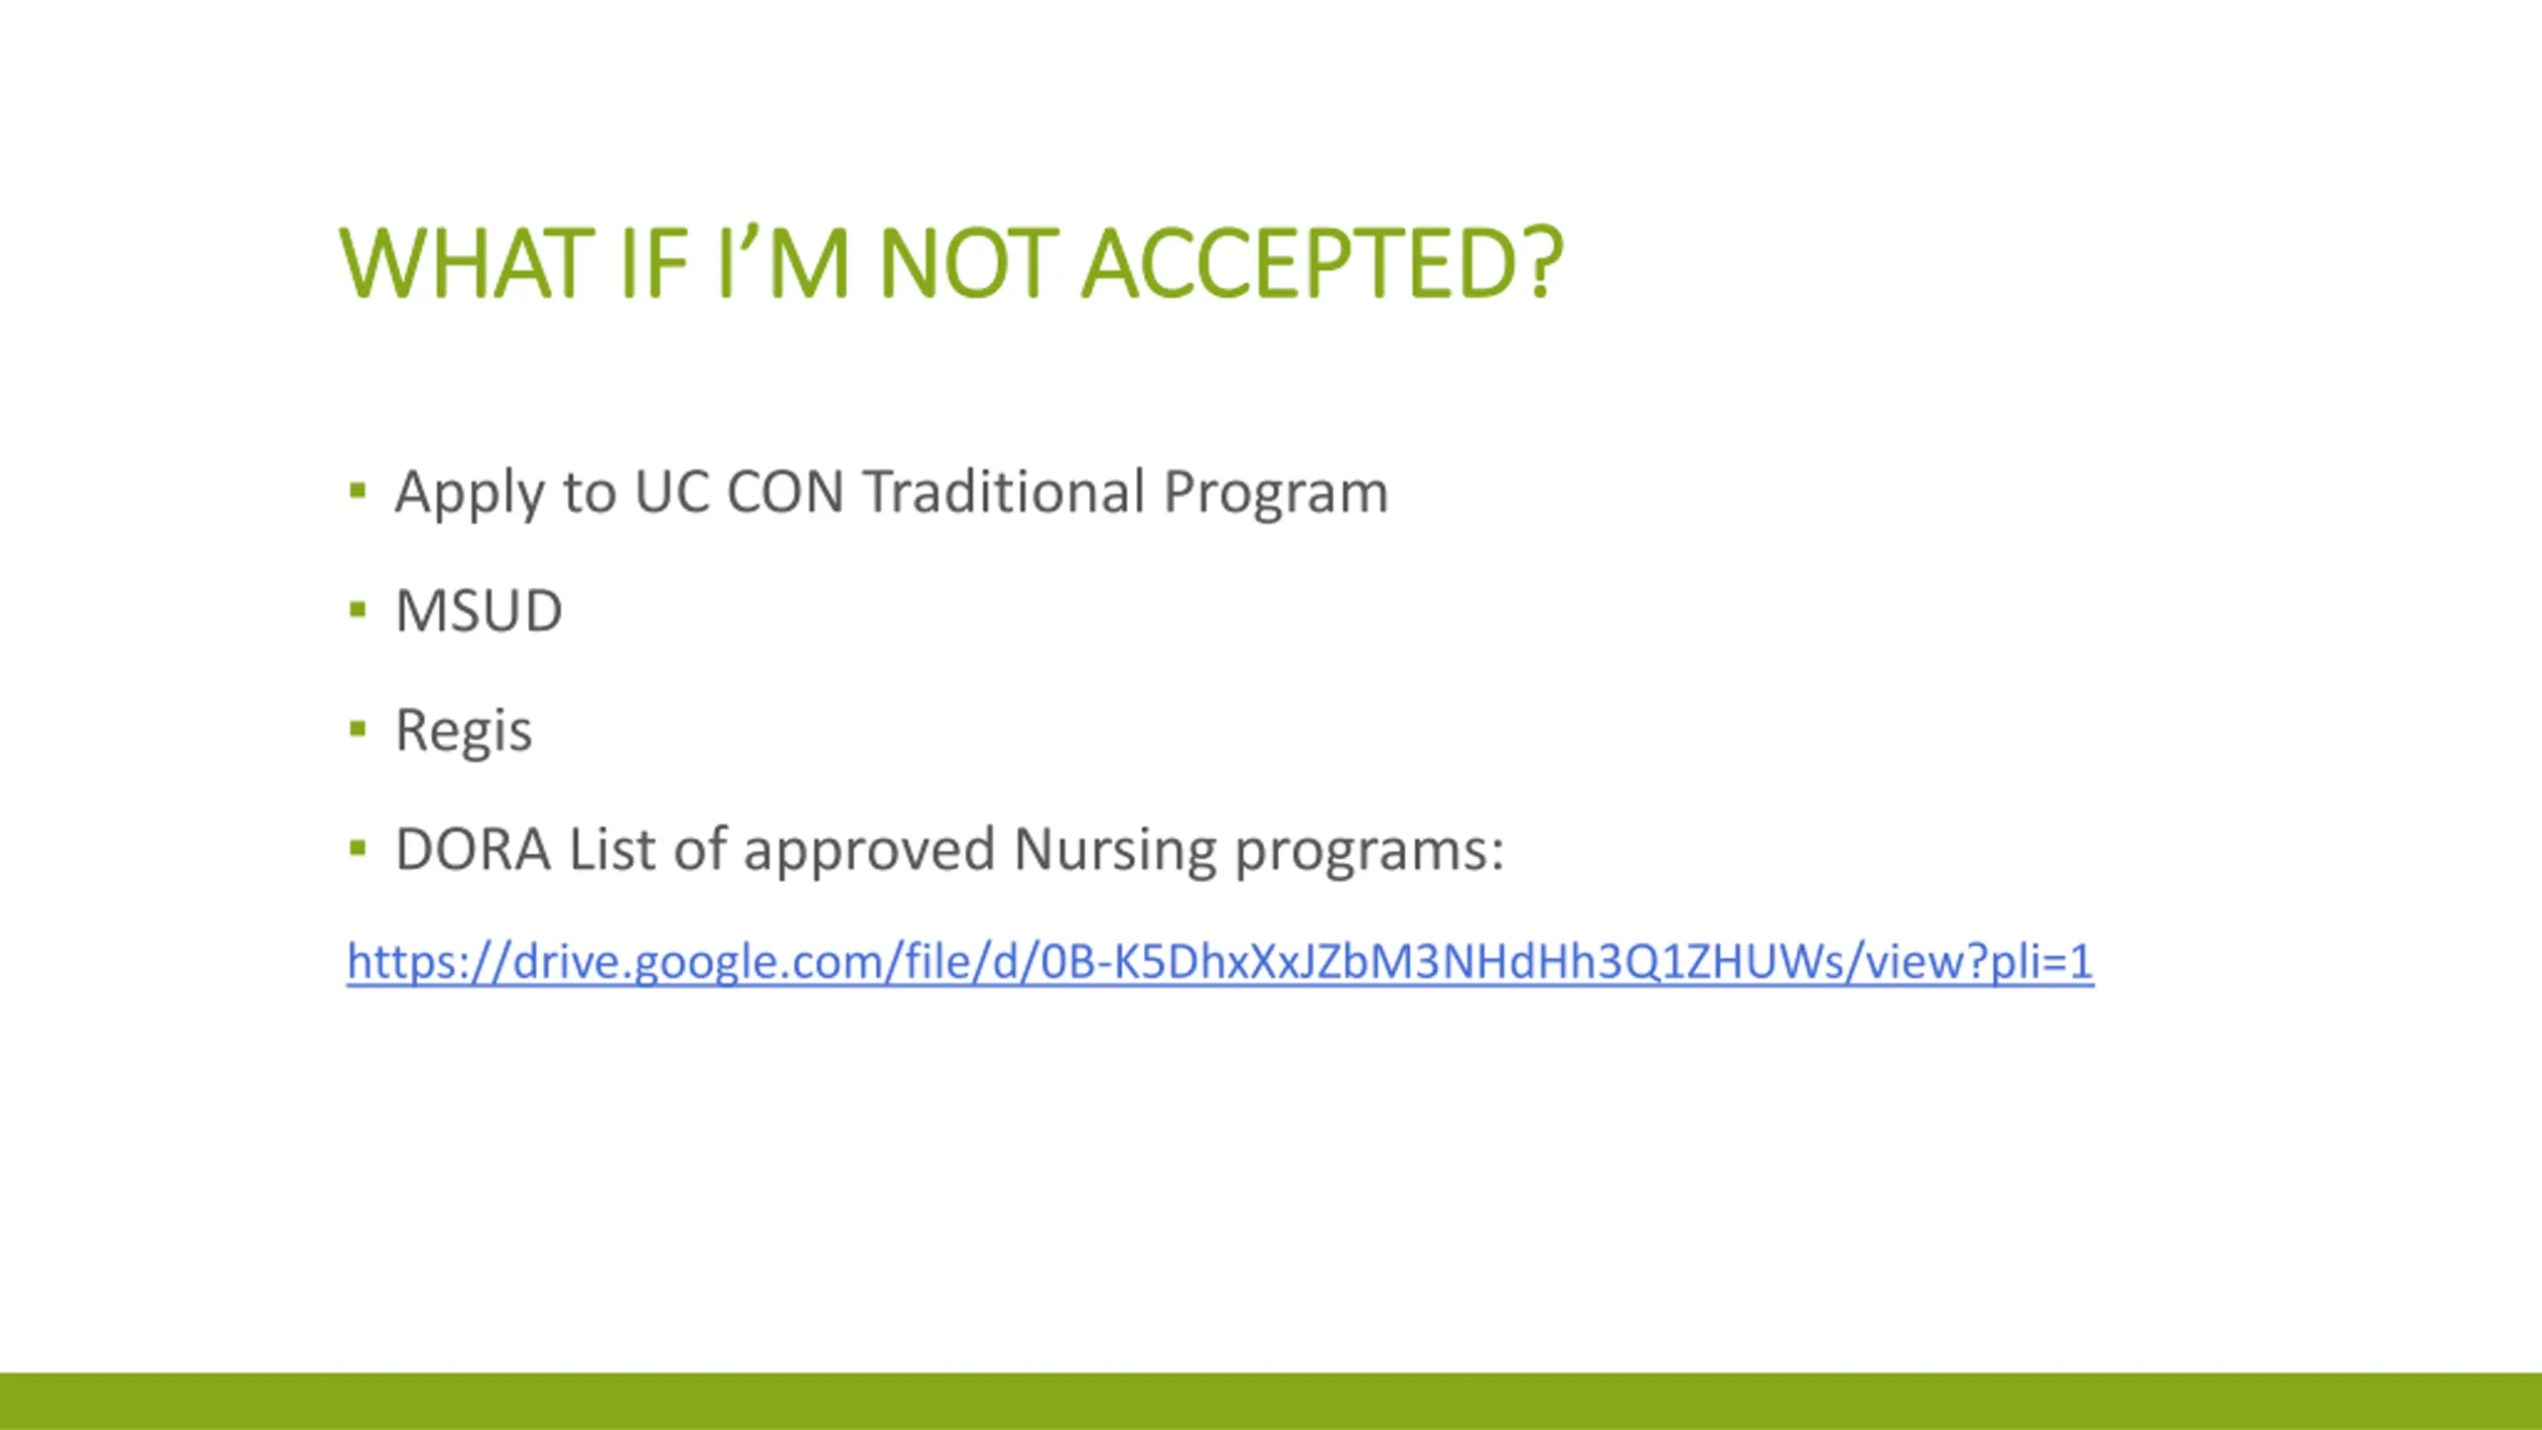The height and width of the screenshot is (1430, 2542).
Task: Click the word 'Program' in the first bullet
Action: click(1276, 494)
